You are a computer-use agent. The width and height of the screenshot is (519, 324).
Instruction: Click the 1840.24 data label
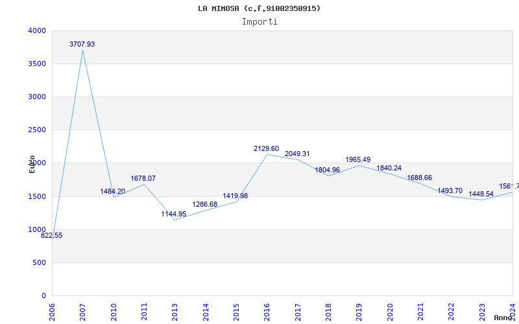[389, 168]
